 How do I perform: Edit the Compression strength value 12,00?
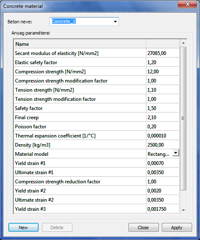pyautogui.click(x=163, y=72)
